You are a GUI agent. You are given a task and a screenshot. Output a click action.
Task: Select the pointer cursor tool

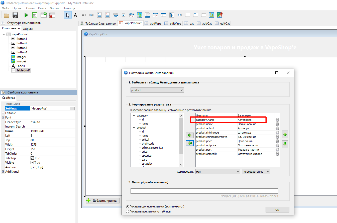click(67, 15)
